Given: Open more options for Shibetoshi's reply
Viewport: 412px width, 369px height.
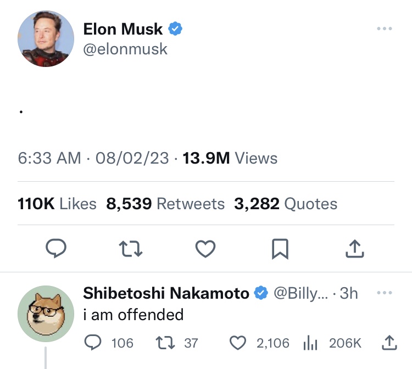Looking at the screenshot, I should click(385, 293).
